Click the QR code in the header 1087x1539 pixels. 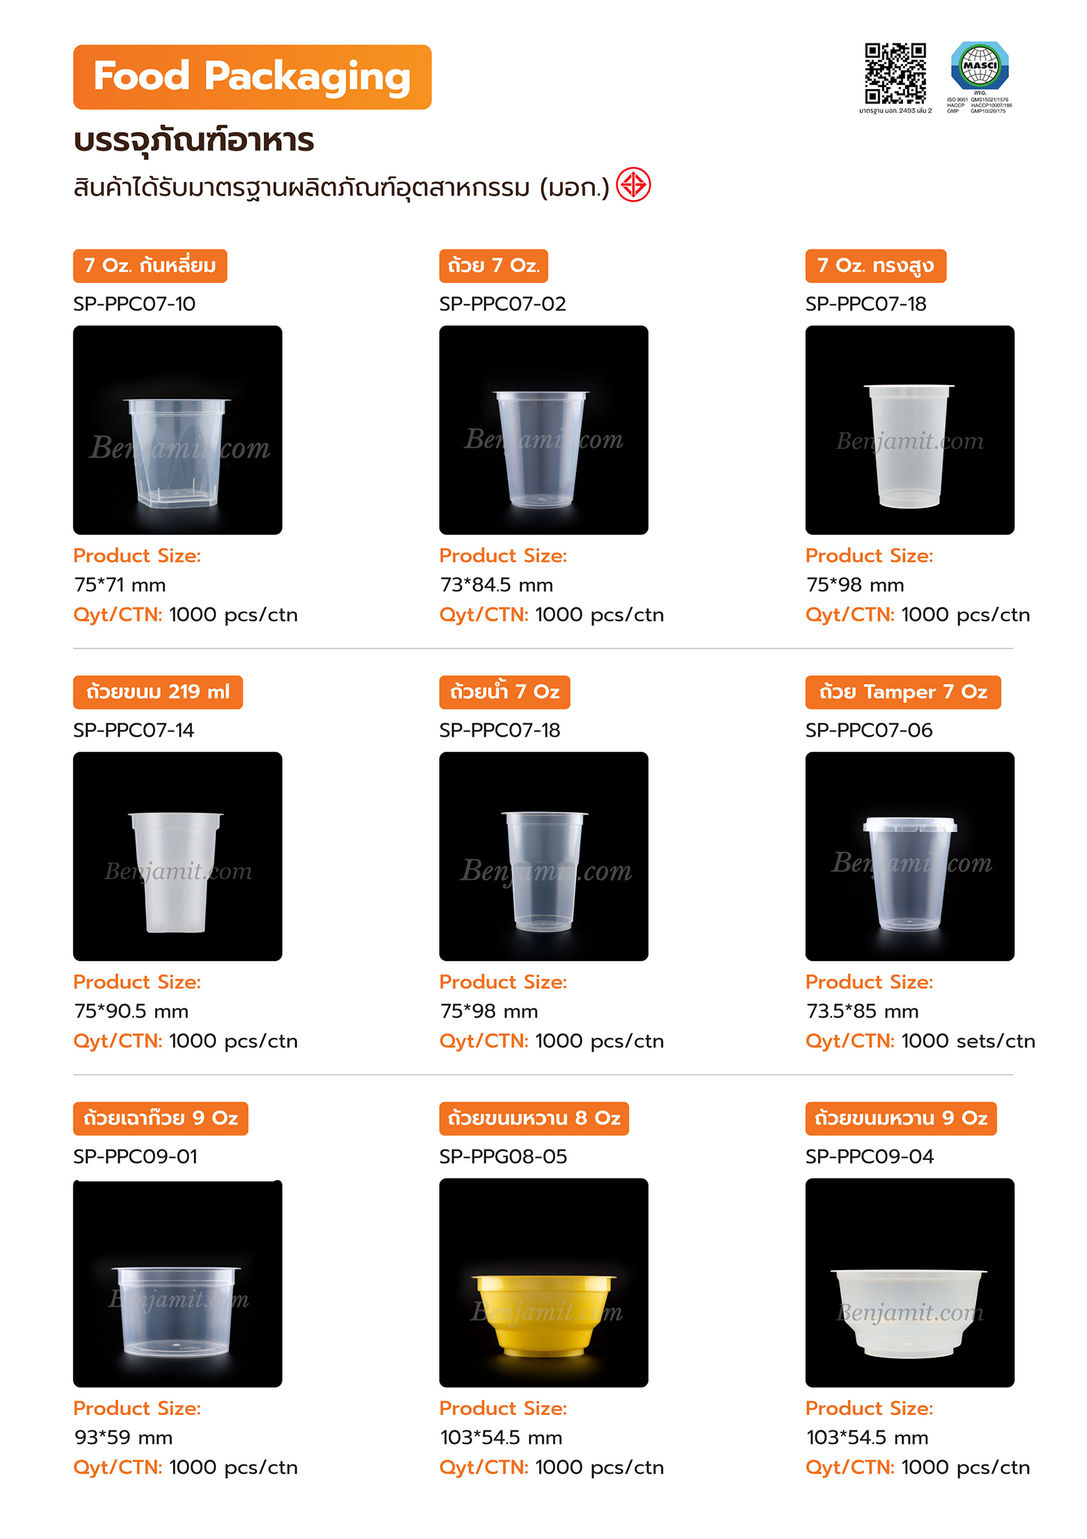point(895,73)
